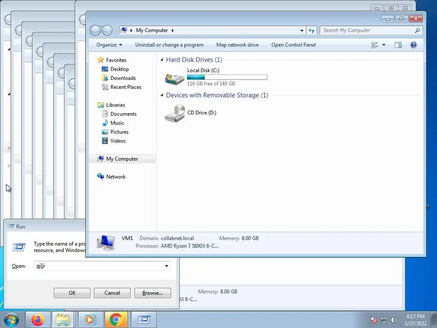Click the Forward navigation arrow in My Computer

(107, 30)
